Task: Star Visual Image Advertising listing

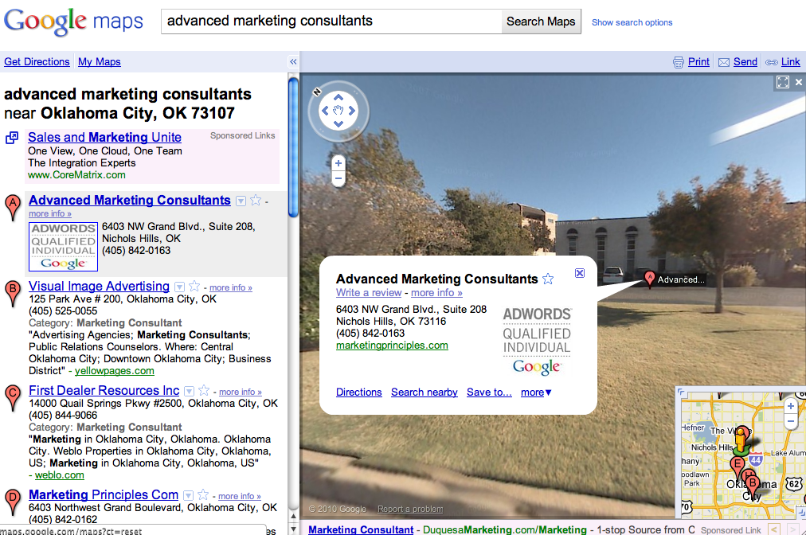Action: pyautogui.click(x=194, y=287)
